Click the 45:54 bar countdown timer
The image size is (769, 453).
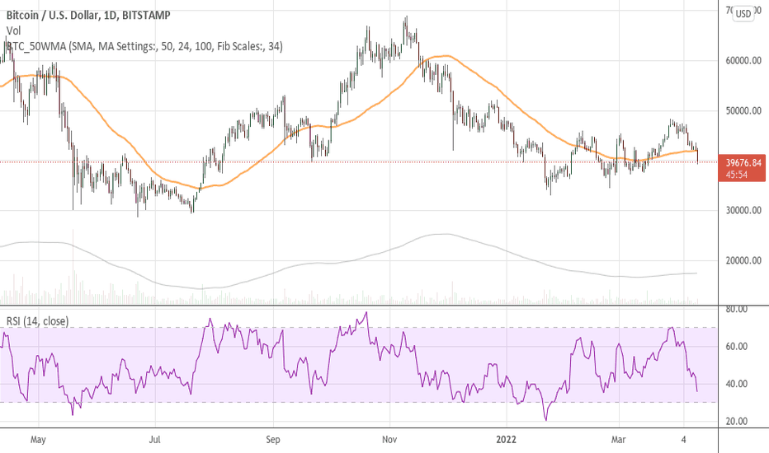click(x=738, y=174)
